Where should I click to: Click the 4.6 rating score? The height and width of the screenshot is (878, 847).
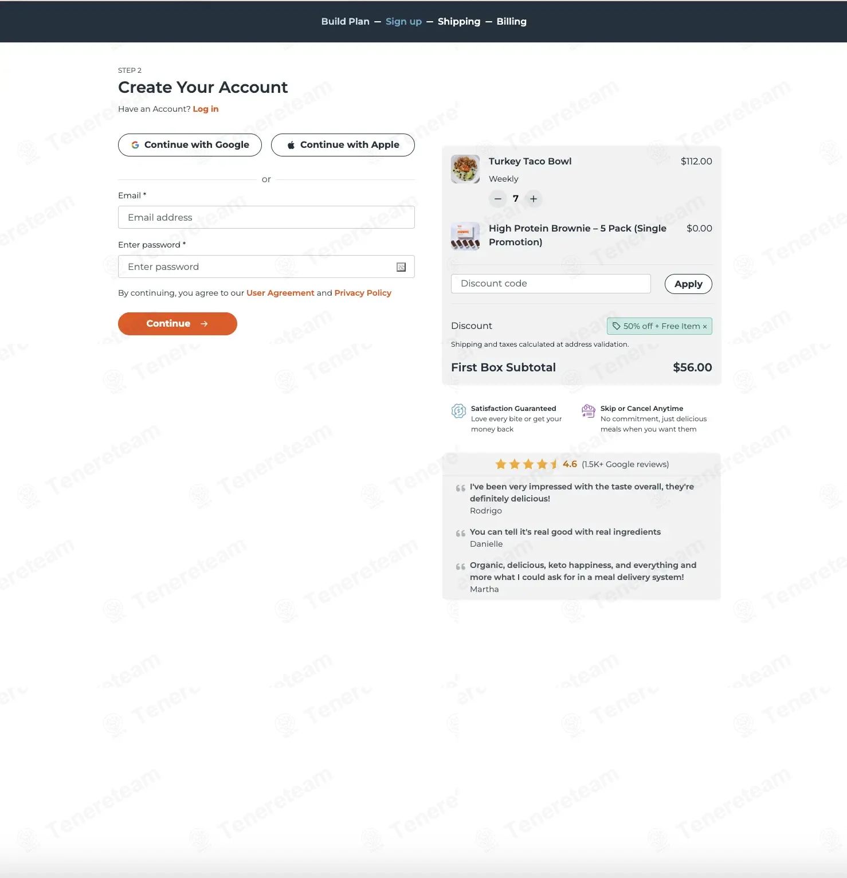pyautogui.click(x=570, y=464)
